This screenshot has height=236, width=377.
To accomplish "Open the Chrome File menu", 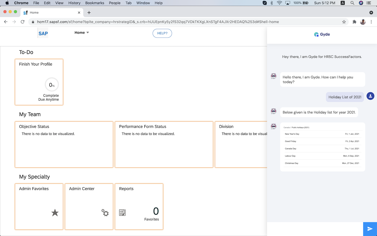I will pyautogui.click(x=36, y=3).
